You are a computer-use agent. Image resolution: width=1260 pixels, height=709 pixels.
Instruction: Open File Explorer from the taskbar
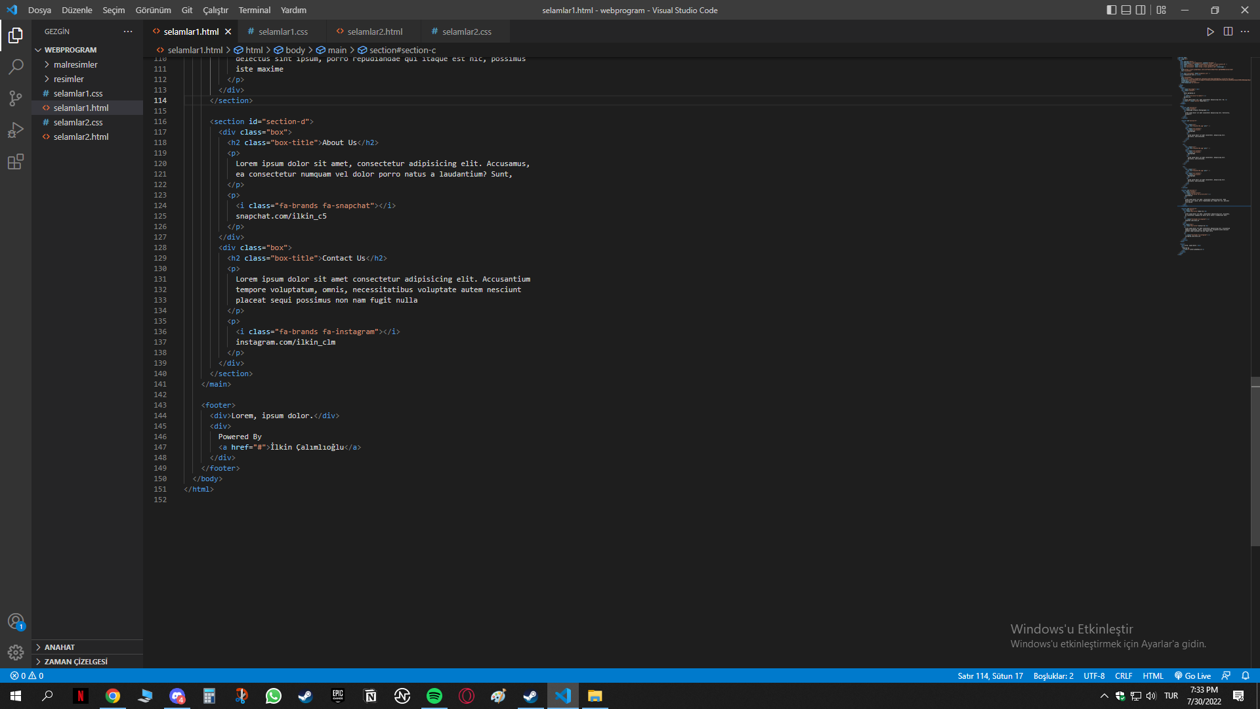(595, 696)
